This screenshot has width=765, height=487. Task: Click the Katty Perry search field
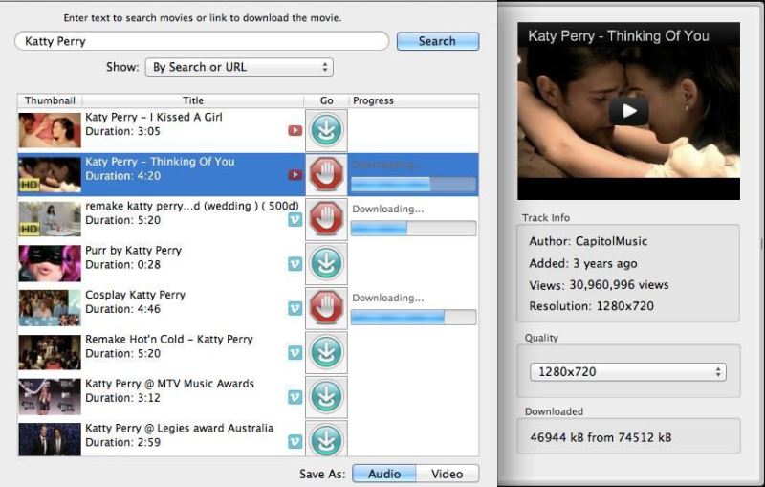(x=202, y=41)
